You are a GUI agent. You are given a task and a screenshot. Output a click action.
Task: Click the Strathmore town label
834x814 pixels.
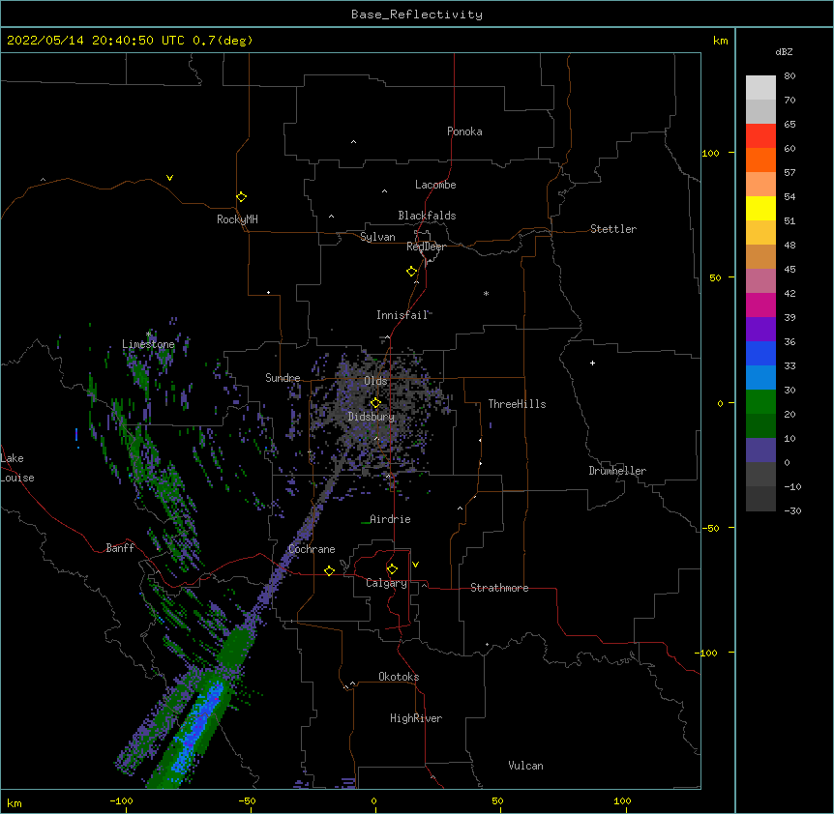point(499,588)
